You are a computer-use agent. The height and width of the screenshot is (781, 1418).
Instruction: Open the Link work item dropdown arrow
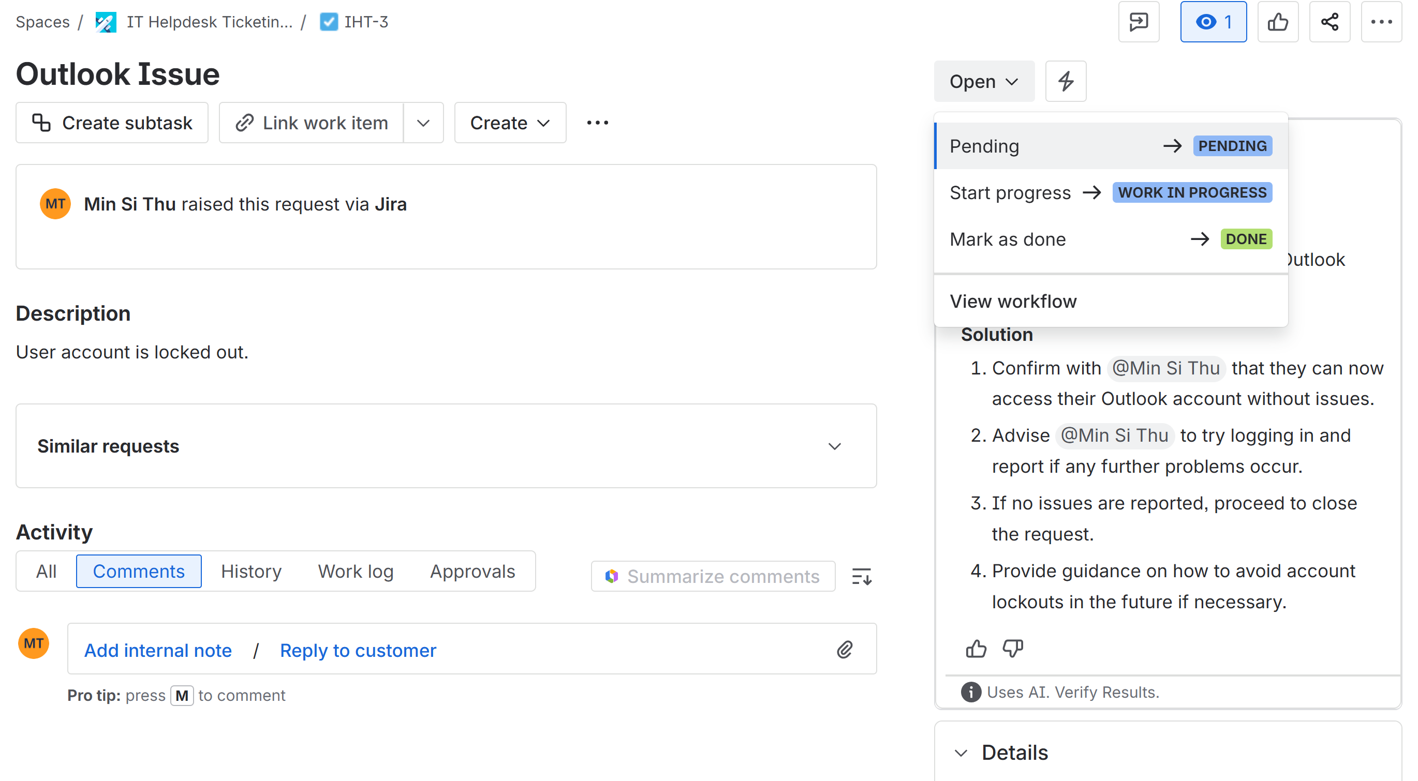click(423, 123)
